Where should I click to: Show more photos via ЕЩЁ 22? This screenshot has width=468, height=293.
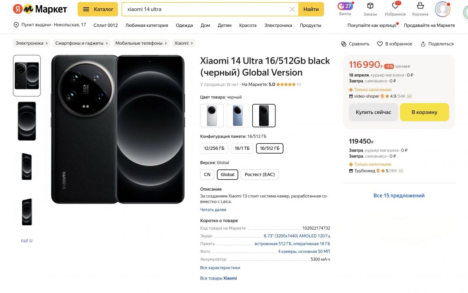(27, 240)
